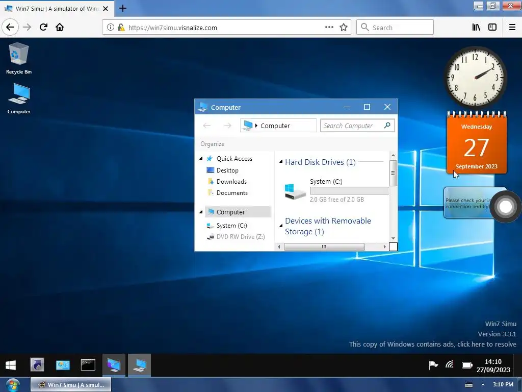The width and height of the screenshot is (522, 392).
Task: Show site information icon in address bar
Action: (111, 28)
